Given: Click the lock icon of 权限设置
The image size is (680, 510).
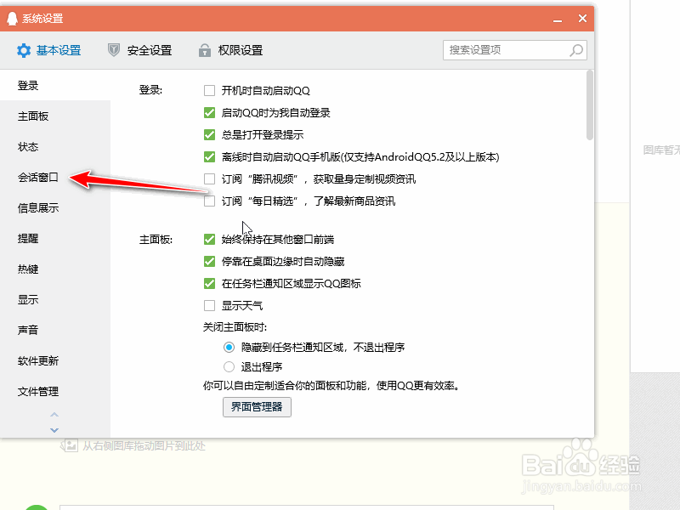Looking at the screenshot, I should coord(205,50).
